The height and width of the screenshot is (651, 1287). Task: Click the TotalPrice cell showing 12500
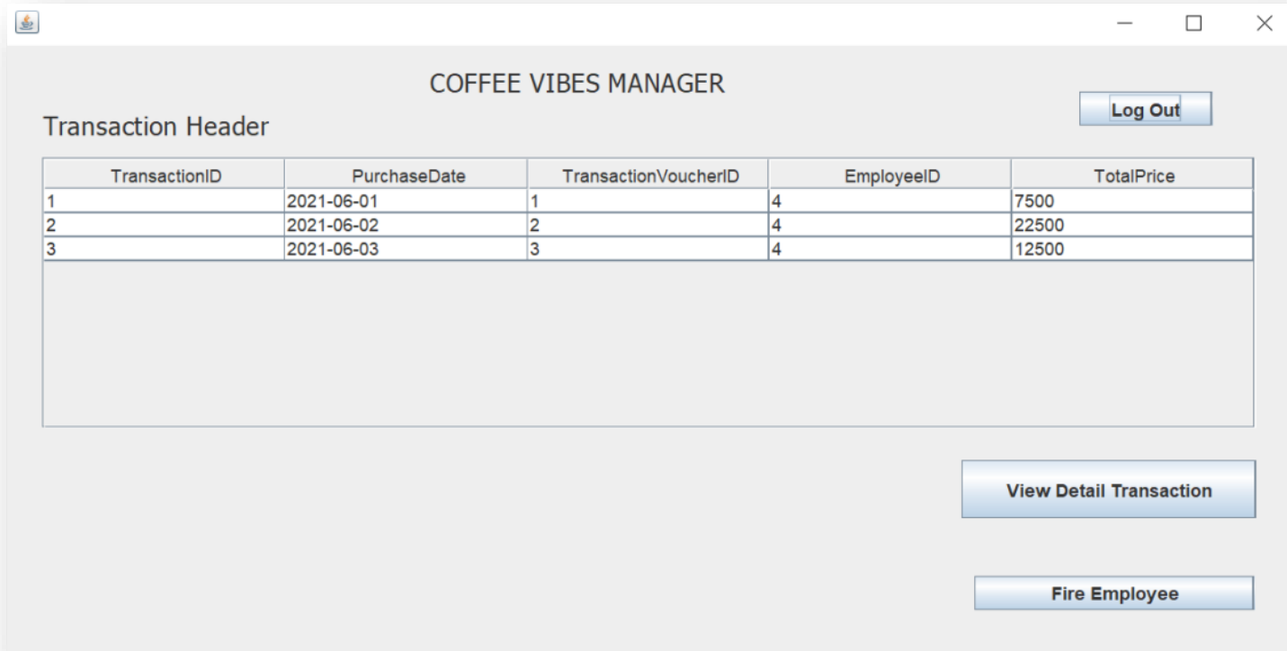pyautogui.click(x=1131, y=250)
